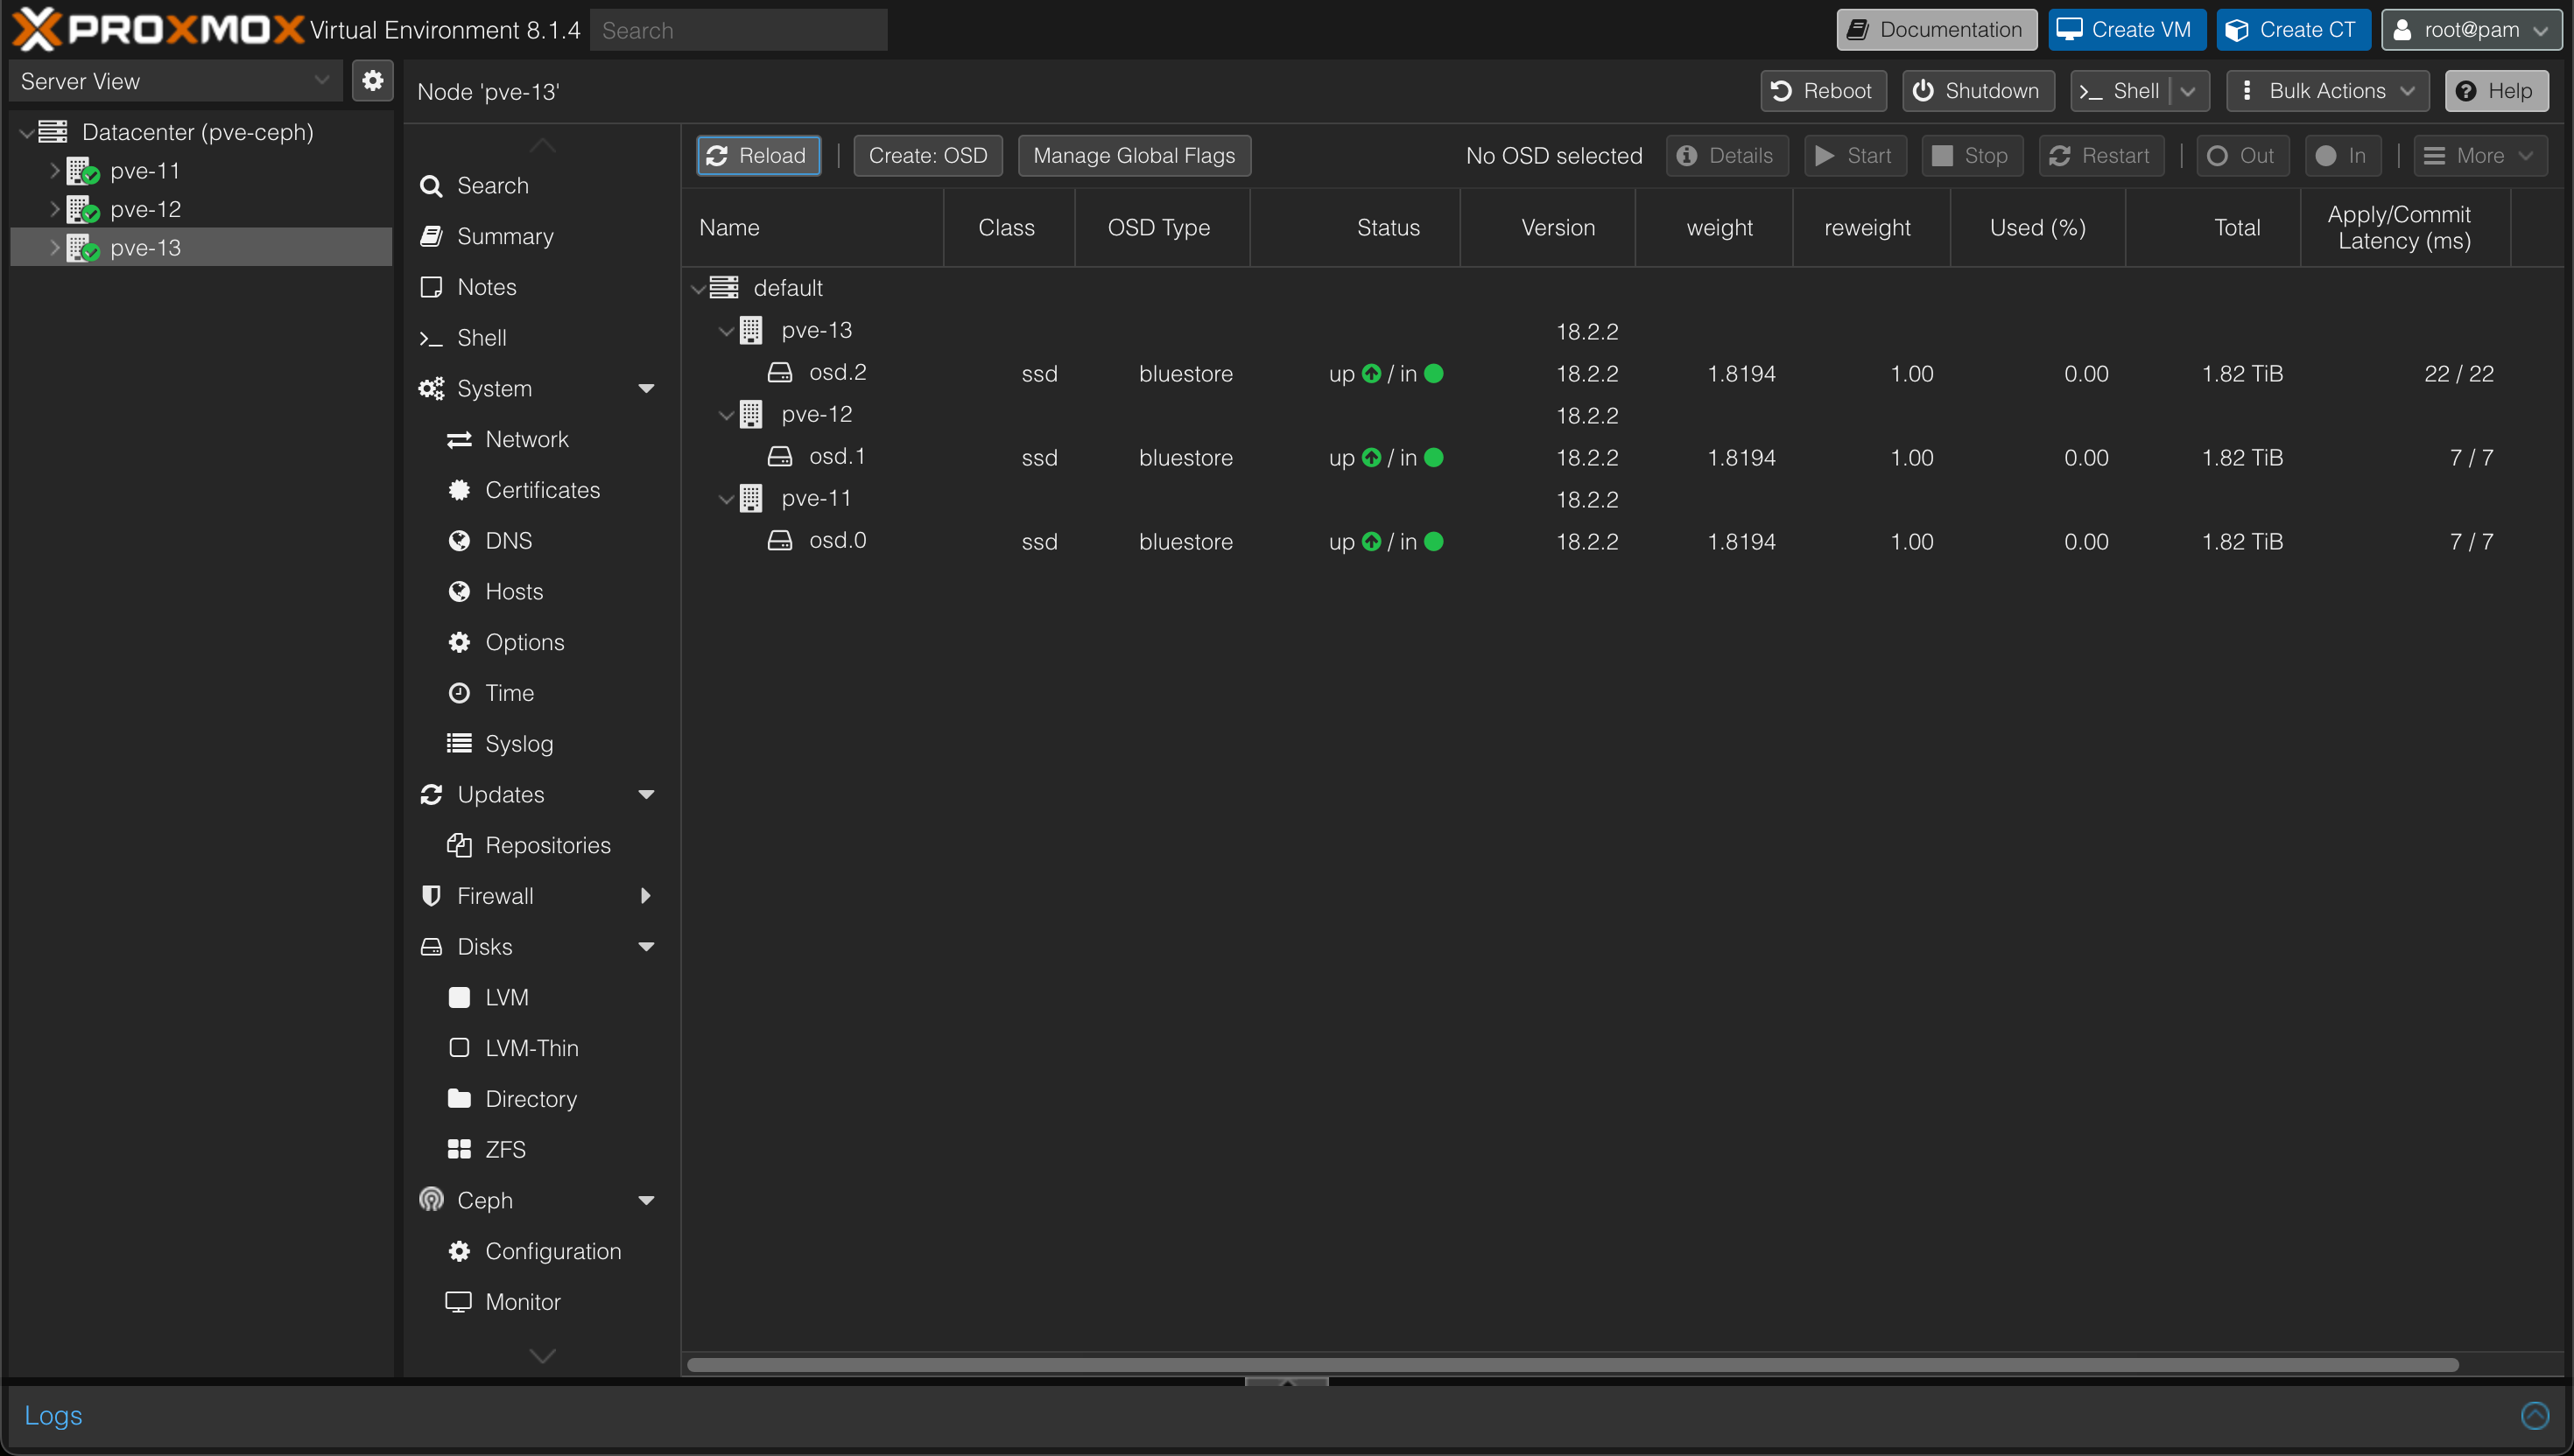
Task: Open the Shell type dropdown arrow
Action: click(x=2188, y=91)
